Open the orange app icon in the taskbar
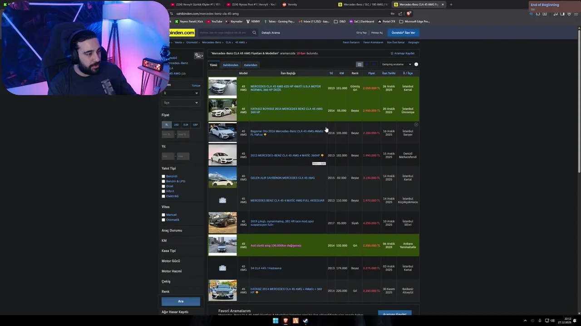Screen dimensions: 581x326 [x=295, y=321]
